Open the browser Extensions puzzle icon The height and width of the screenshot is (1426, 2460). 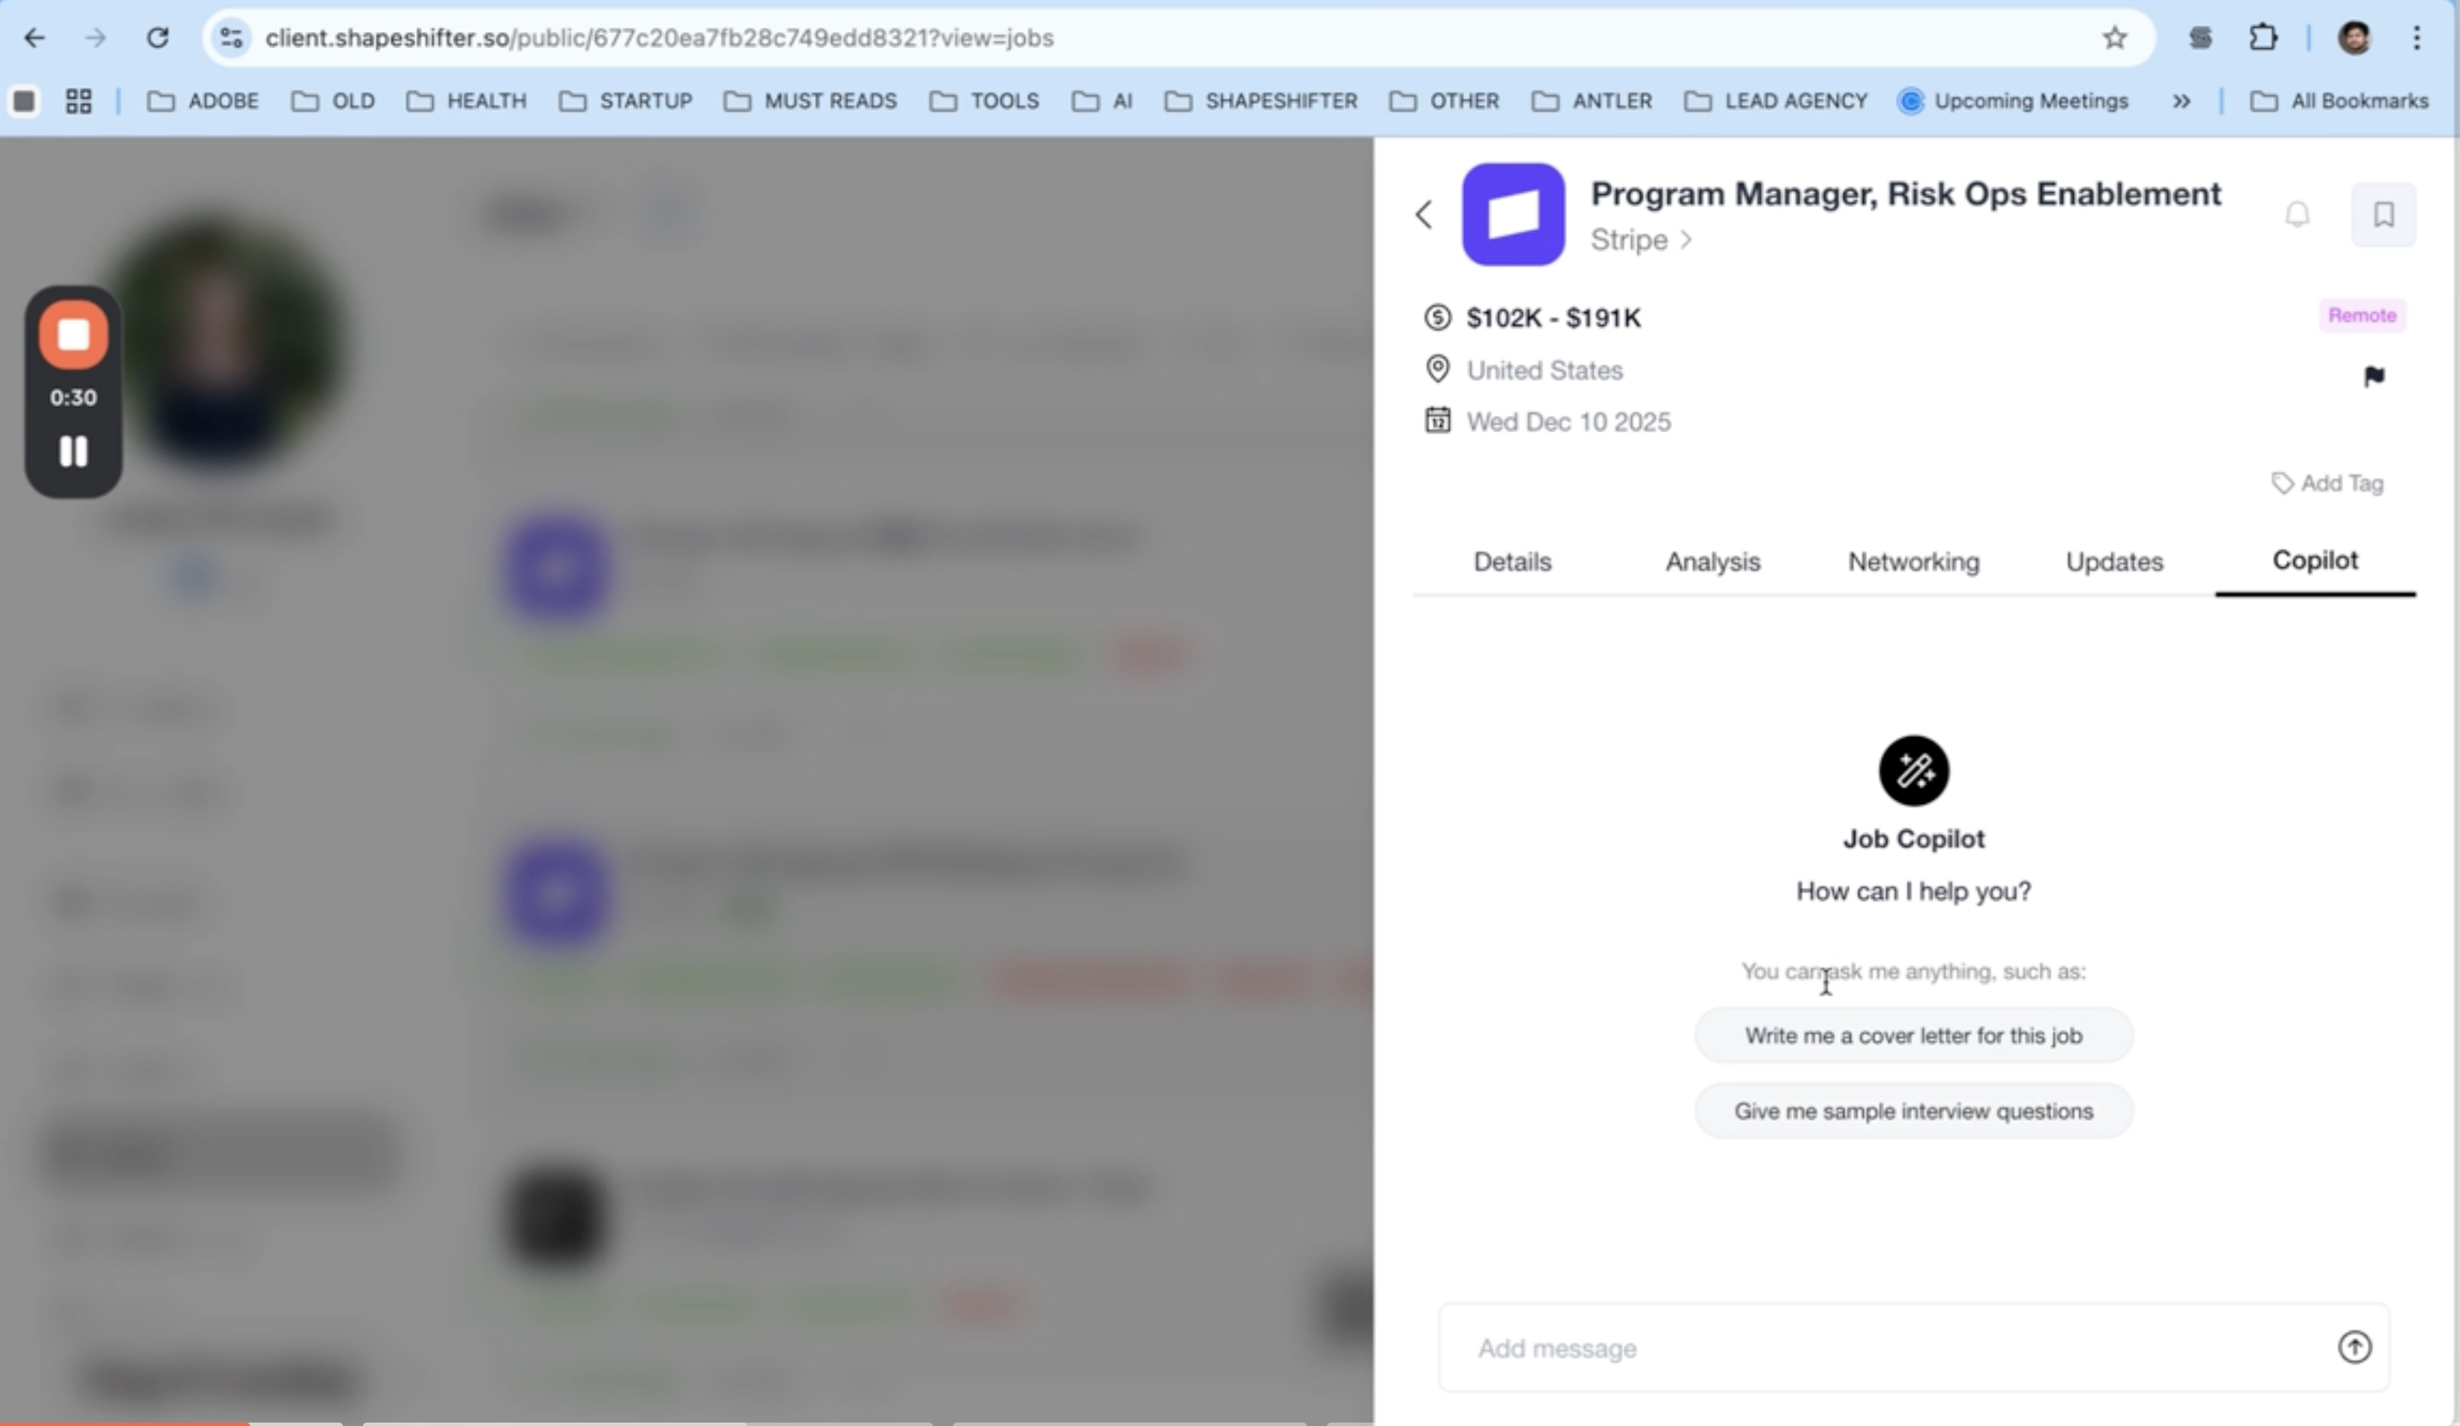(2263, 38)
